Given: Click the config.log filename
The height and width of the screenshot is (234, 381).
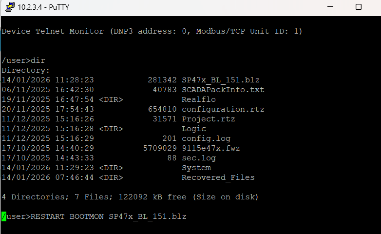Looking at the screenshot, I should (x=206, y=138).
